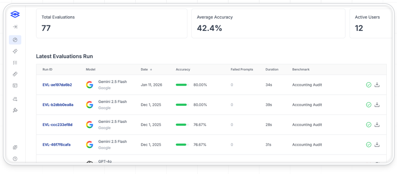Click Dec 1, 2025 in EVL-ccc233ef8d row
397x174 pixels.
pyautogui.click(x=151, y=125)
